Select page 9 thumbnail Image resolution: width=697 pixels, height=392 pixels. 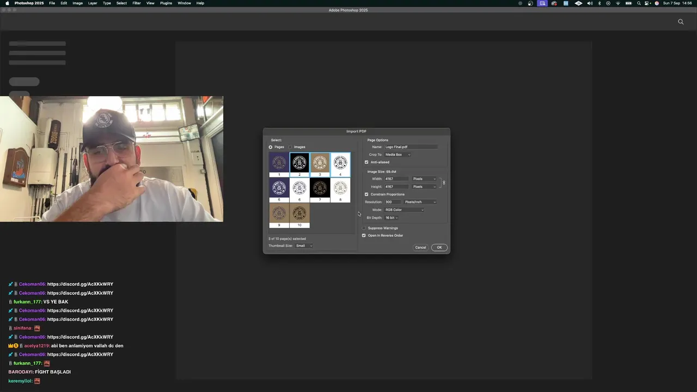click(x=279, y=216)
